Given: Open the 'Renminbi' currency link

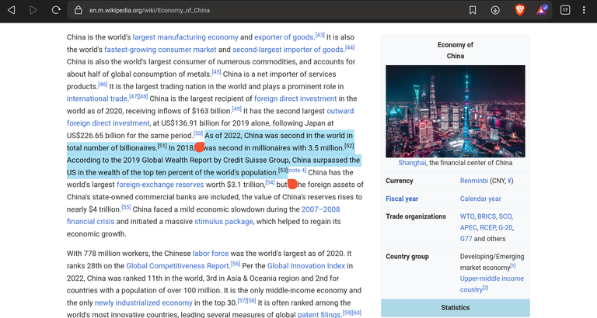Looking at the screenshot, I should click(x=474, y=181).
